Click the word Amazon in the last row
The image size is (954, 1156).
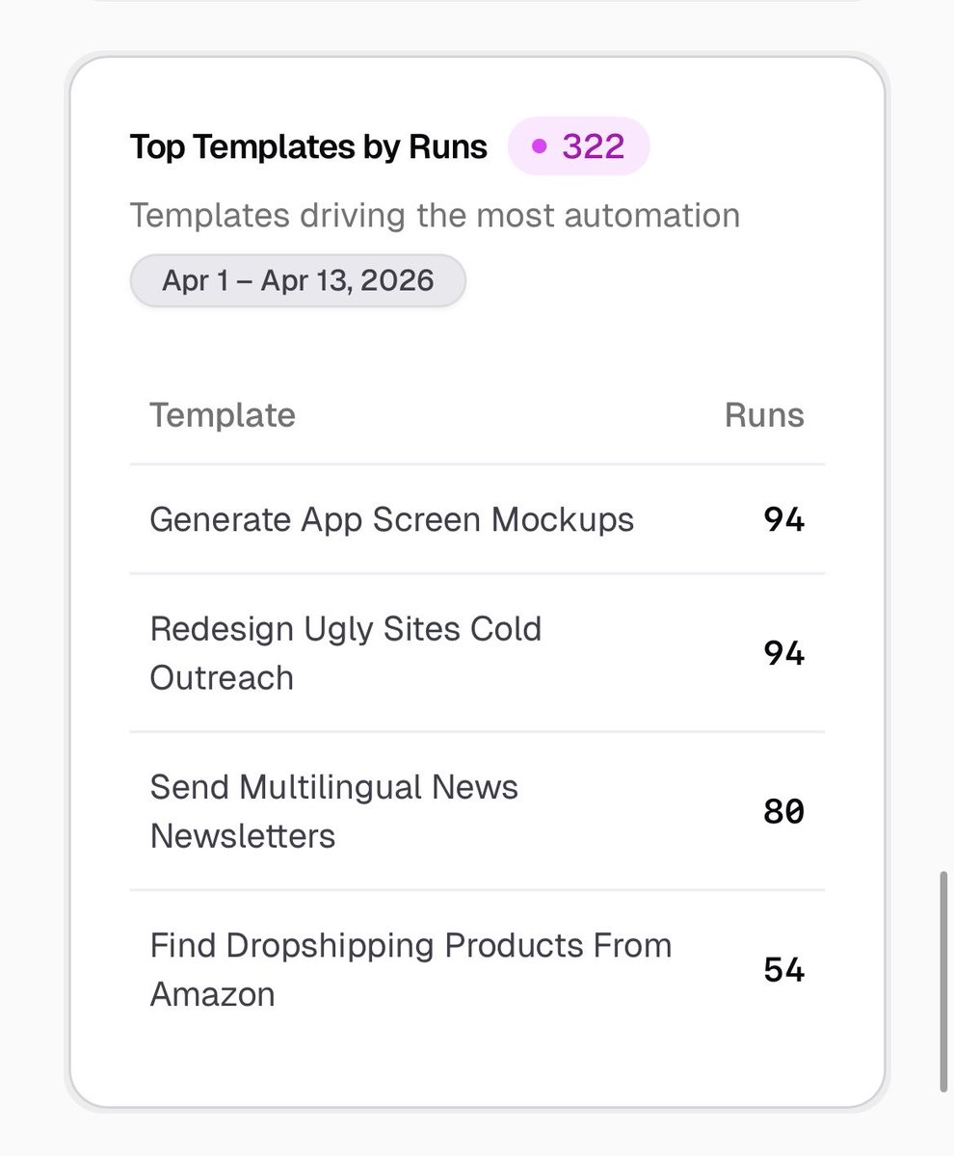[213, 994]
